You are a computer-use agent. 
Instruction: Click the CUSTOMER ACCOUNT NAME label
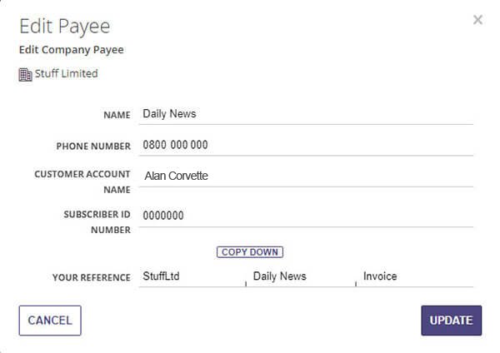coord(82,181)
